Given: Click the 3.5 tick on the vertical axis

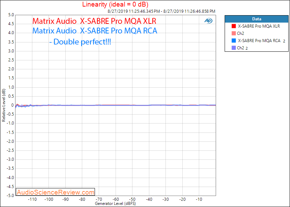Looking at the screenshot, I should point(11,42).
